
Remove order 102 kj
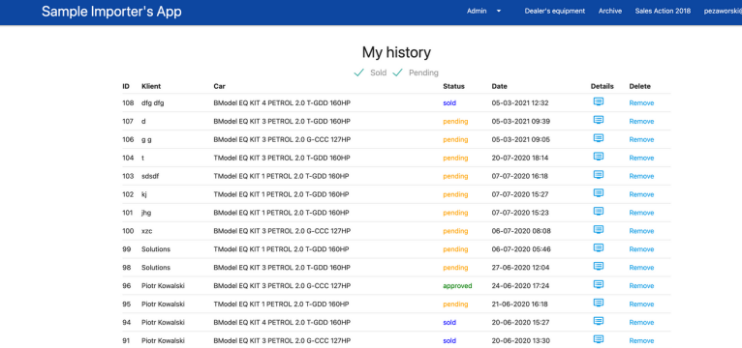(x=641, y=194)
